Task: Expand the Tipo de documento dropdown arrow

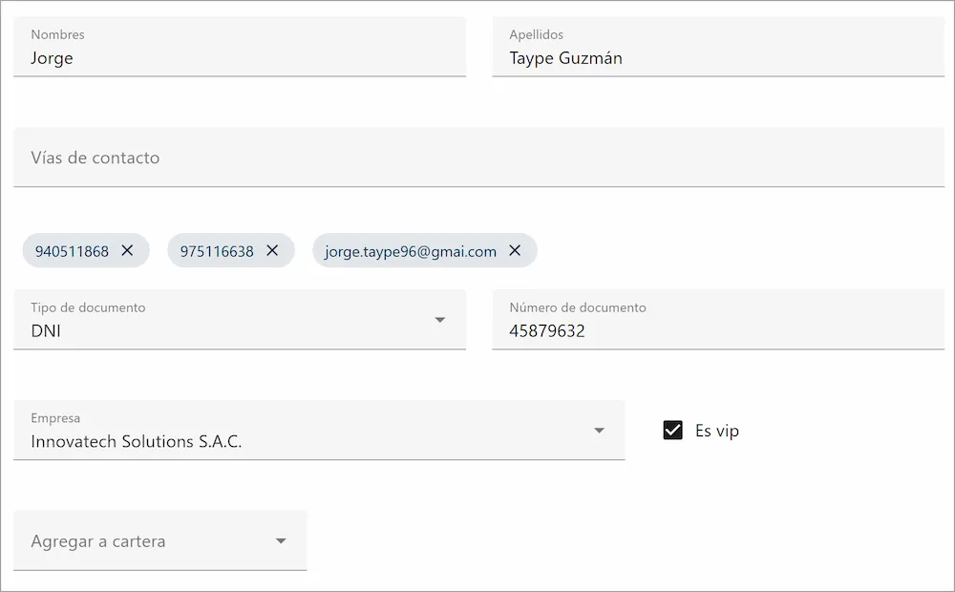Action: 440,320
